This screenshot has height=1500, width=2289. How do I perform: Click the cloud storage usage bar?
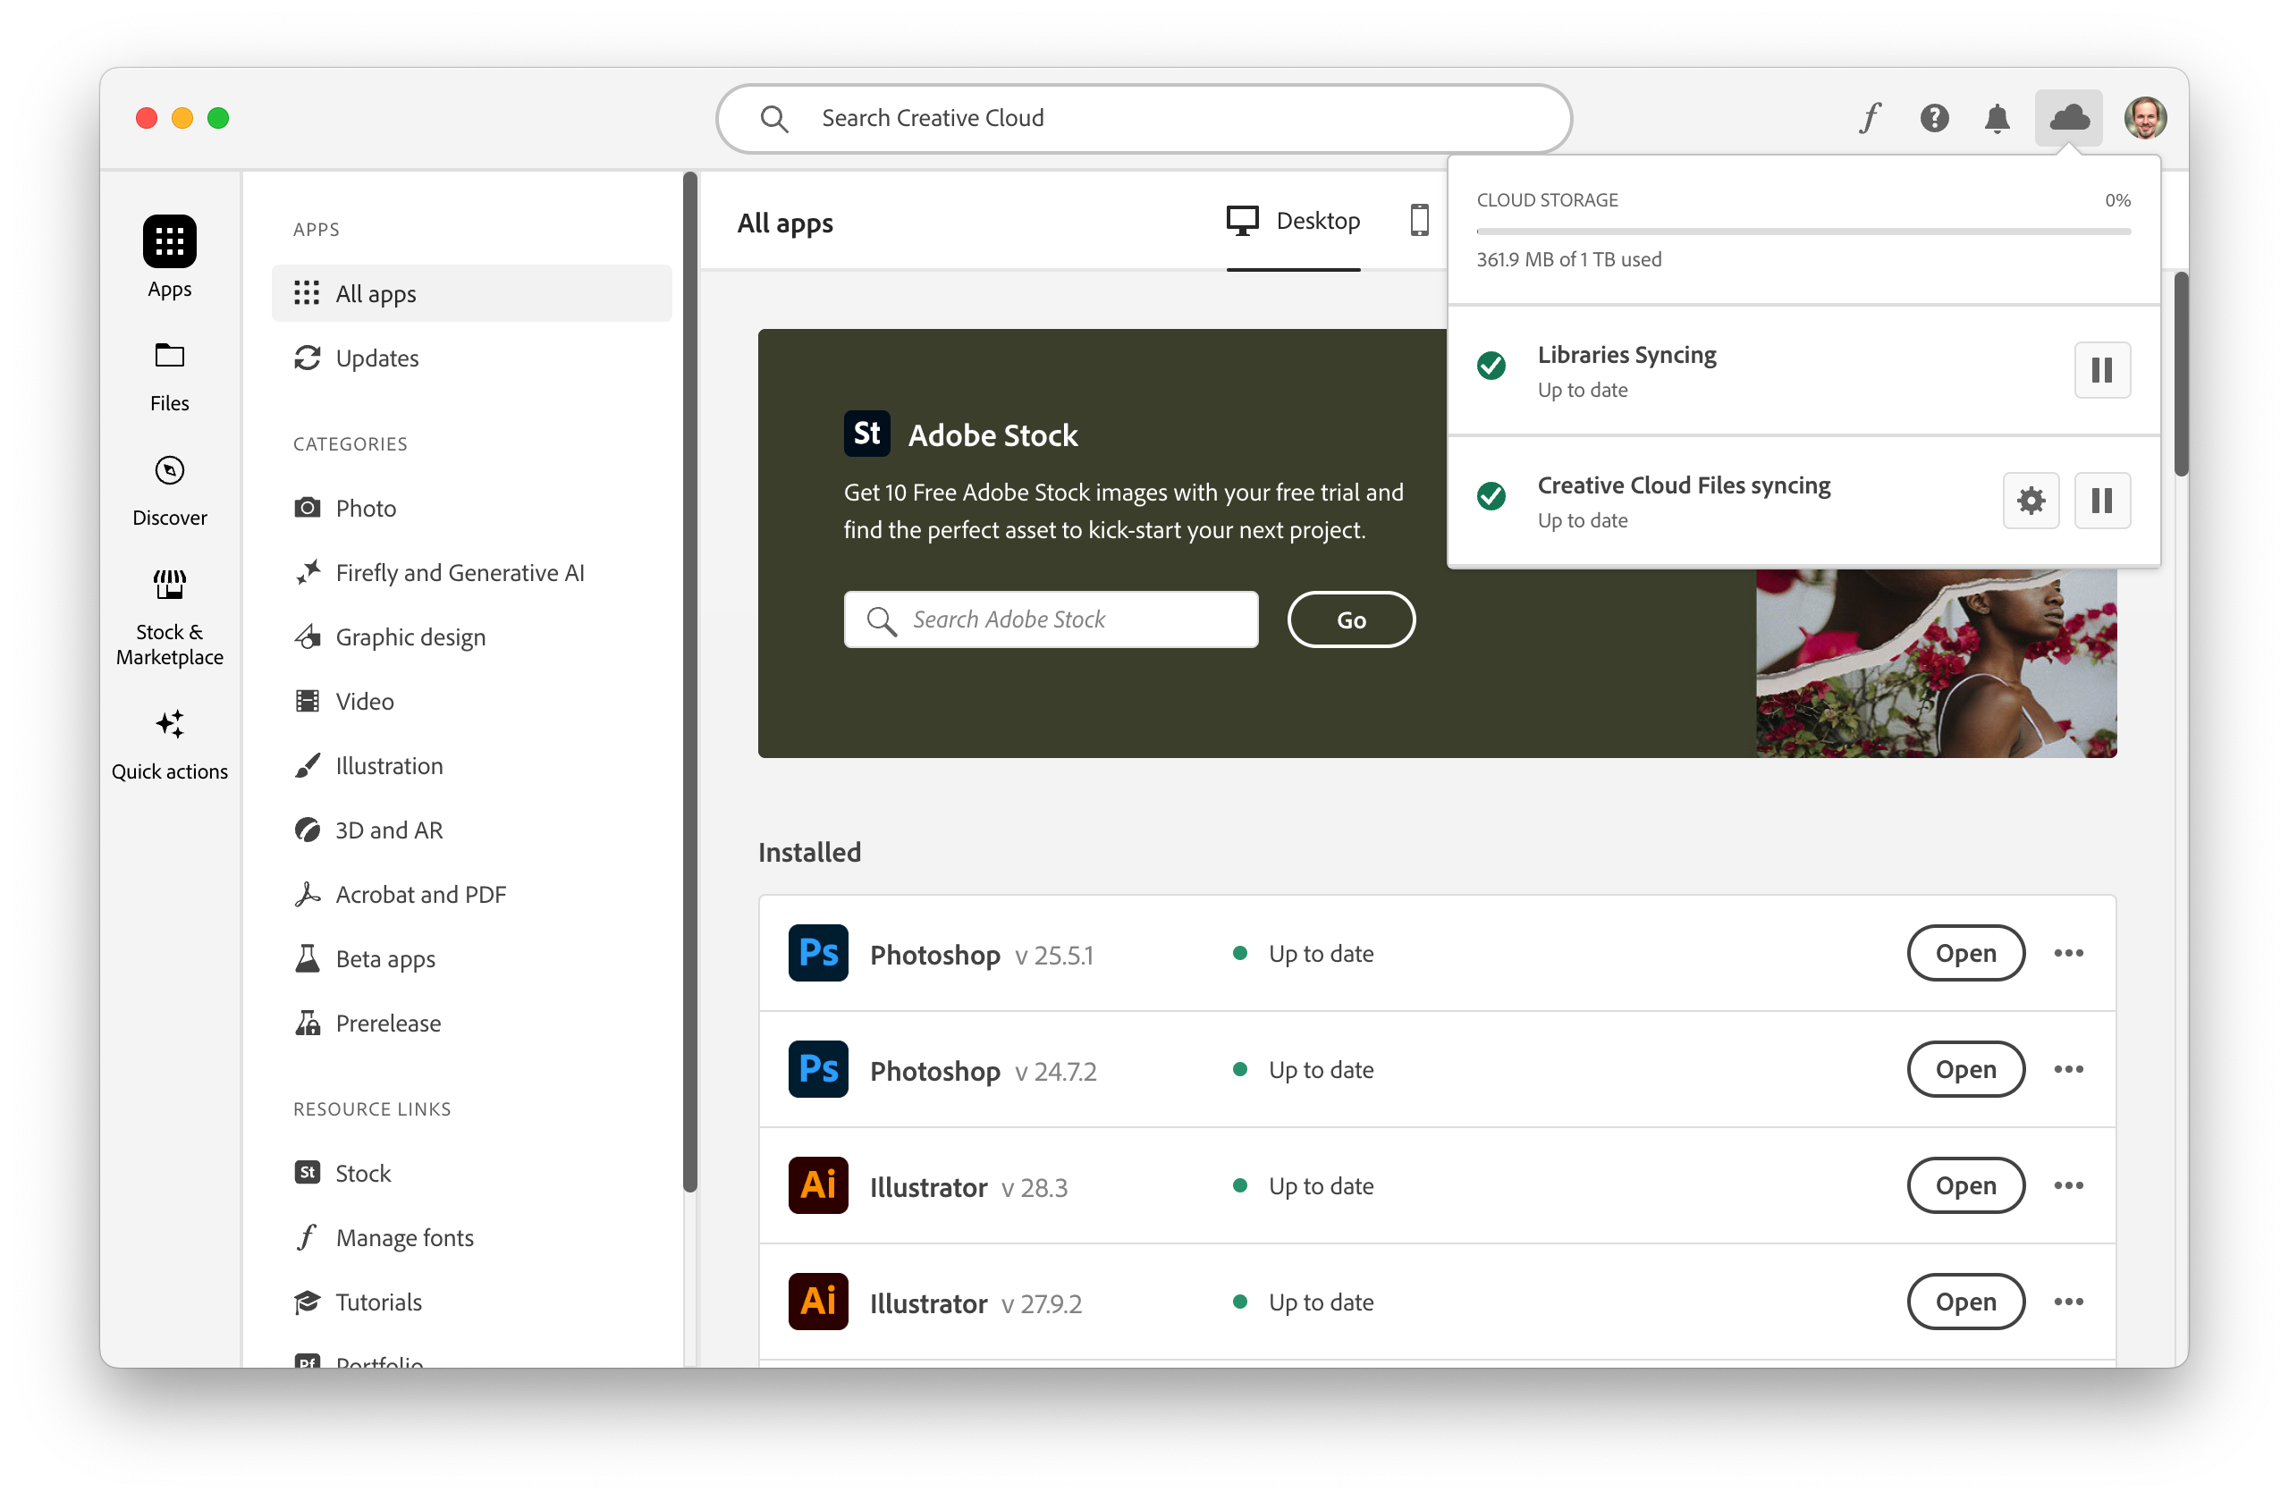(x=1803, y=232)
